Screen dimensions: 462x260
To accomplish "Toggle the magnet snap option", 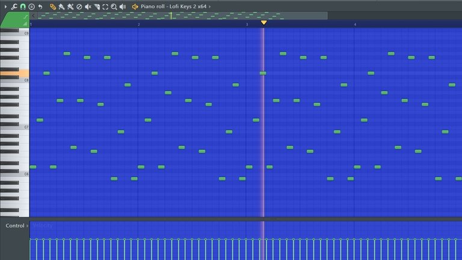I will pyautogui.click(x=23, y=7).
